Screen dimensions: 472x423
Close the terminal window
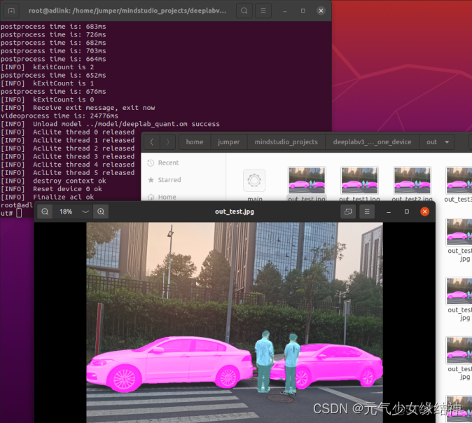[x=321, y=11]
